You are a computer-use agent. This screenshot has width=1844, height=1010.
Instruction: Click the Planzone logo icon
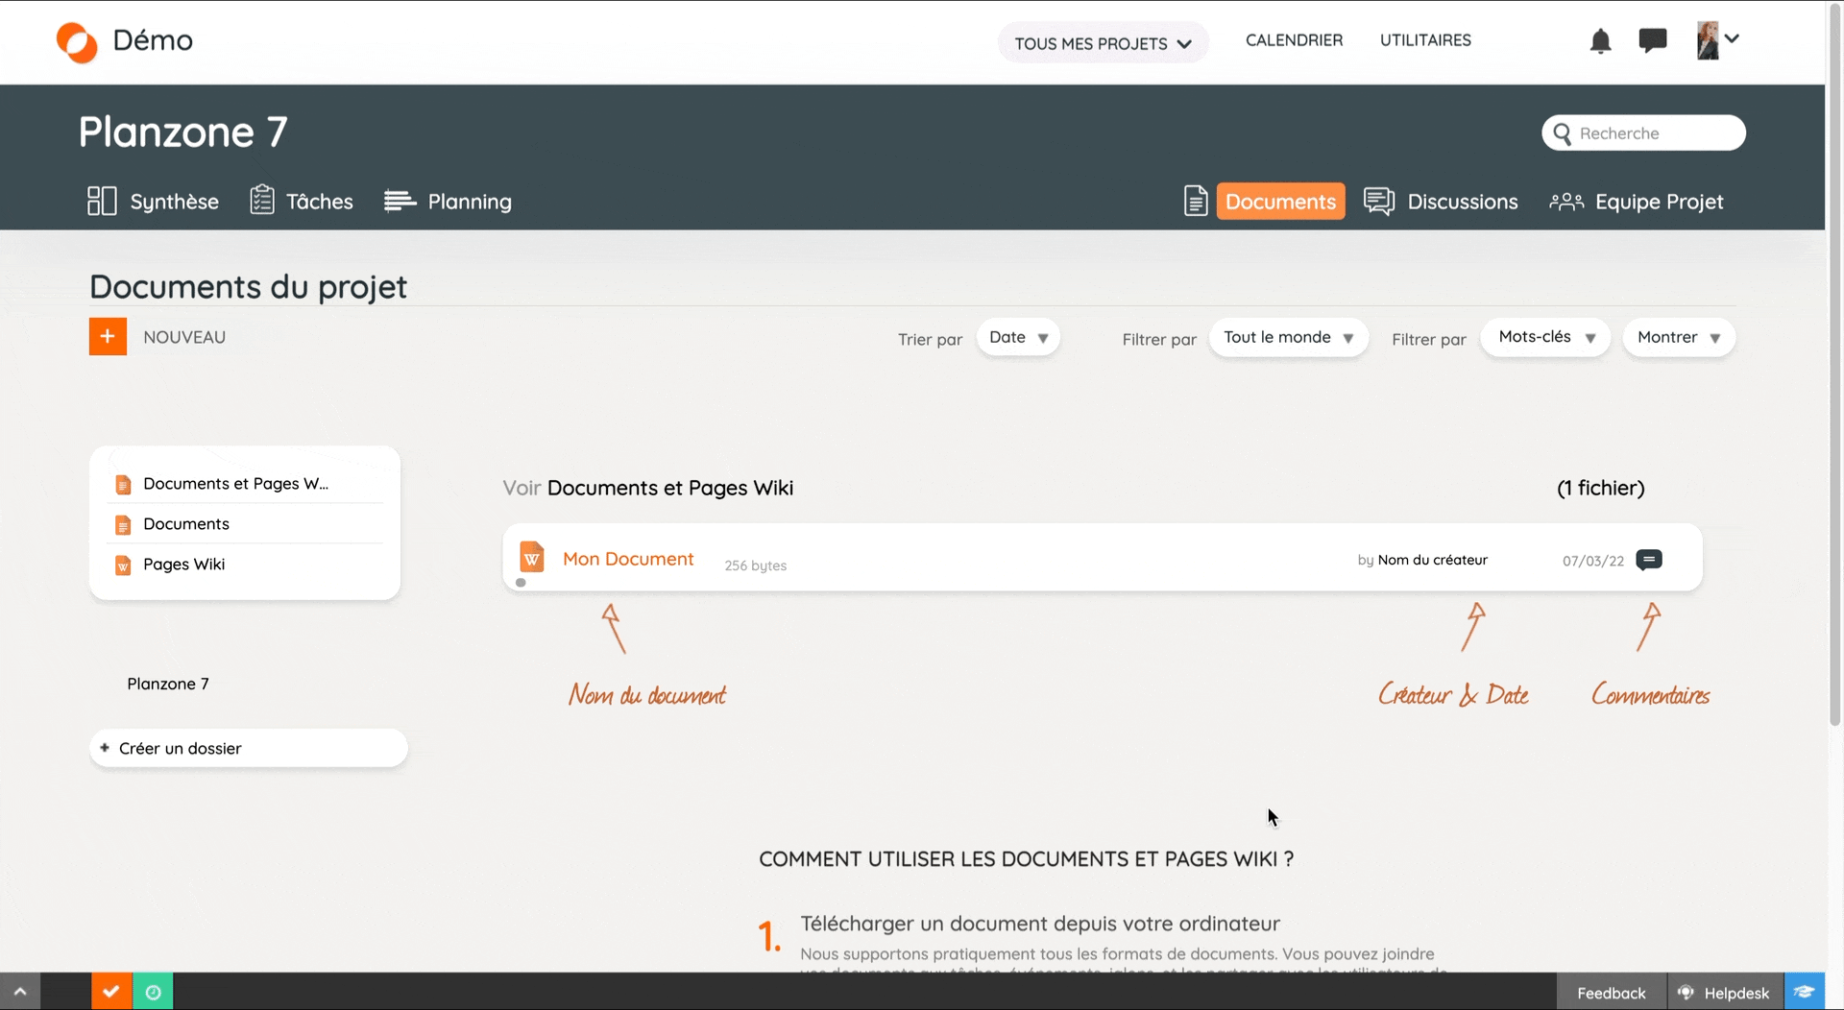(x=77, y=42)
